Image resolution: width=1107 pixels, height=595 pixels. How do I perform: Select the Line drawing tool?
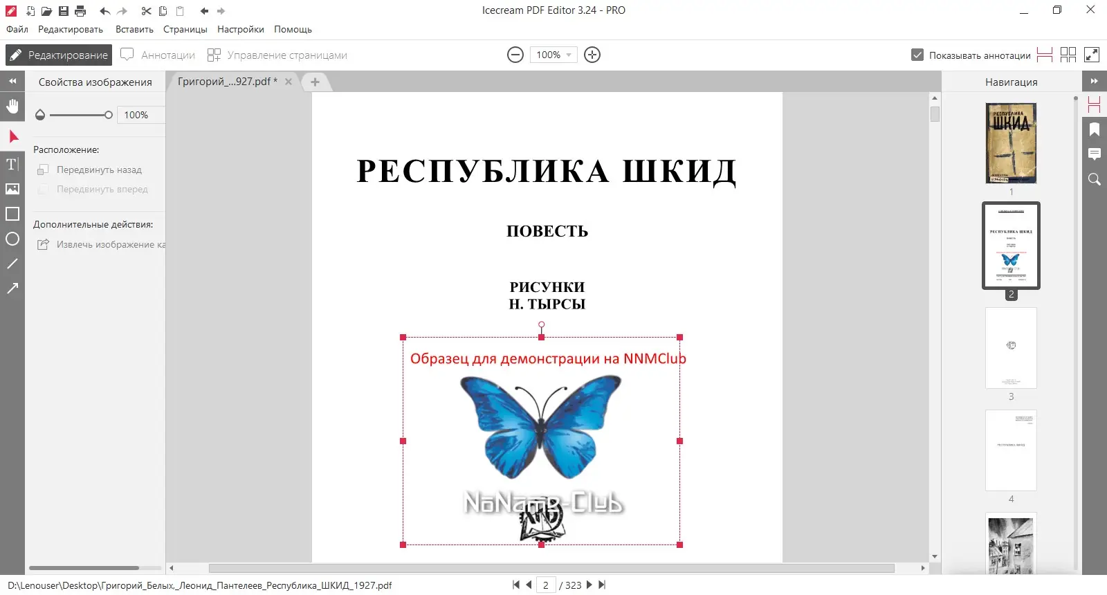pyautogui.click(x=12, y=264)
